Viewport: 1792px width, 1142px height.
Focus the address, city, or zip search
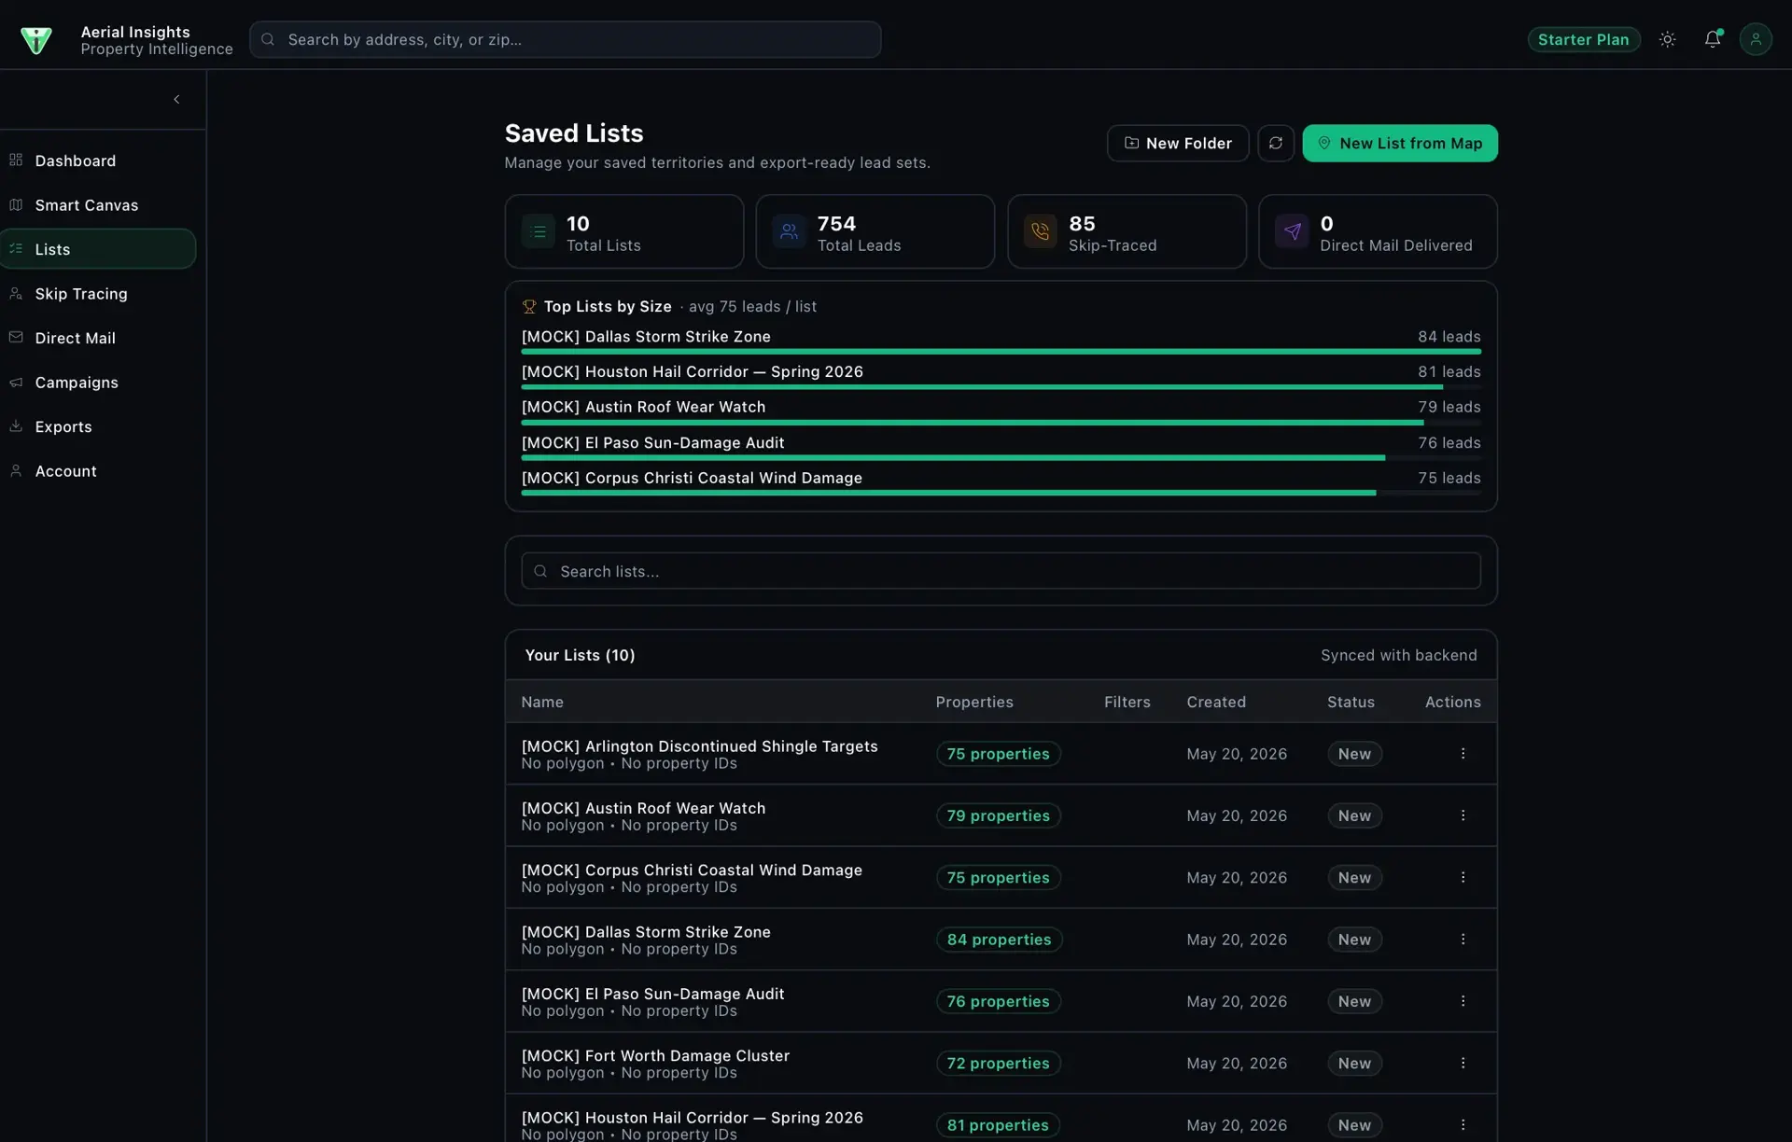click(565, 39)
